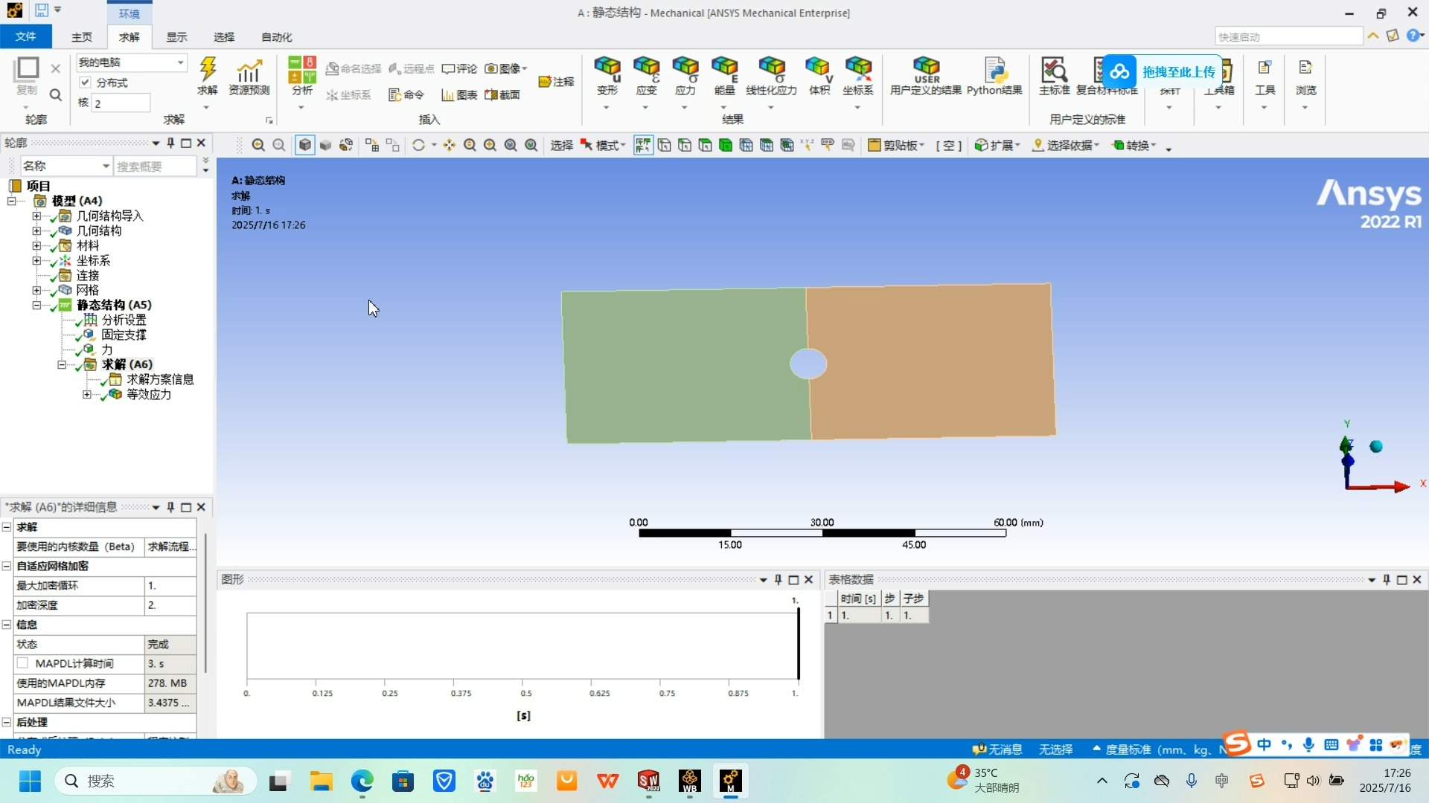
Task: Collapse the Information details section
Action: 7,625
